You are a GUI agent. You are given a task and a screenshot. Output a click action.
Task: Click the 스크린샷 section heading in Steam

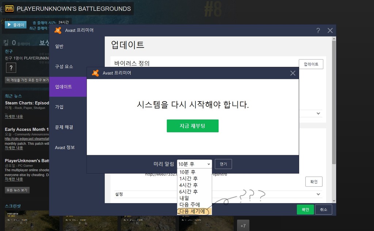coord(13,206)
